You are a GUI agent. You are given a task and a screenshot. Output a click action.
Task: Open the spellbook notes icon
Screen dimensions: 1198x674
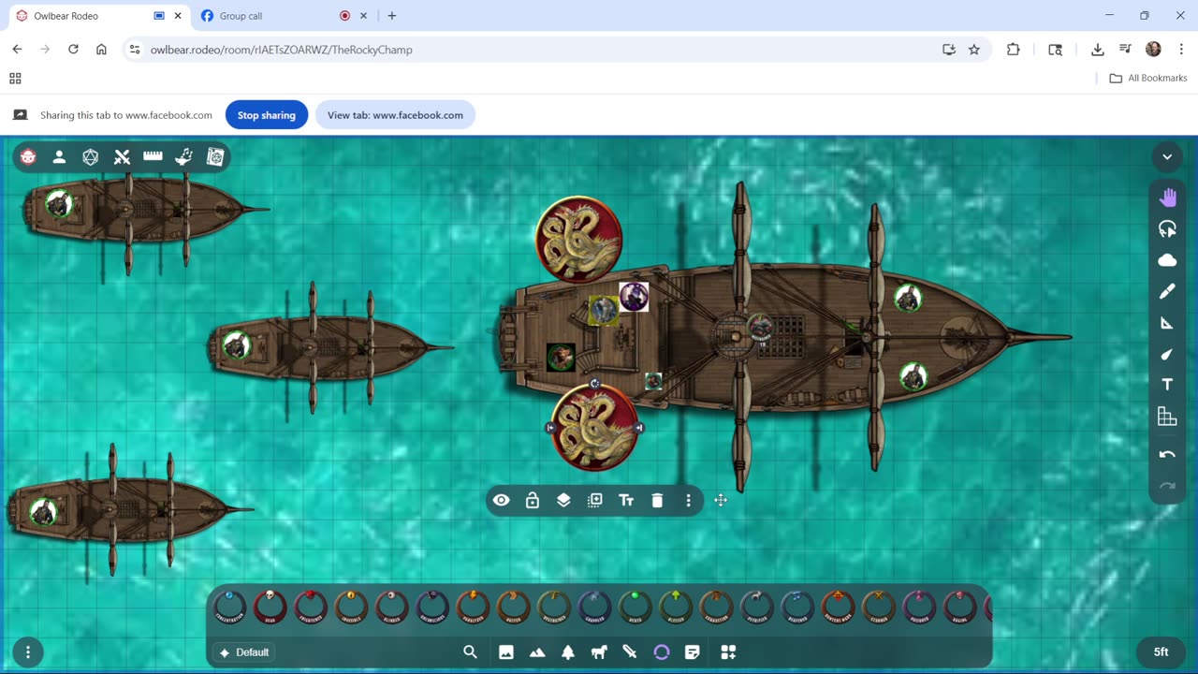pos(215,157)
